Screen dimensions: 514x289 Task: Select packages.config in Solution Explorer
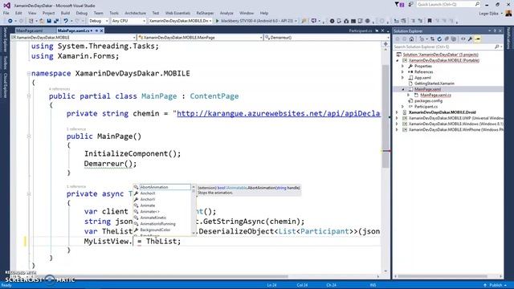click(428, 101)
